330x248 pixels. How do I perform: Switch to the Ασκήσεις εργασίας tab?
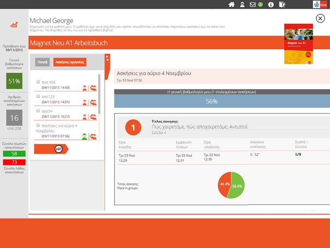click(x=70, y=62)
